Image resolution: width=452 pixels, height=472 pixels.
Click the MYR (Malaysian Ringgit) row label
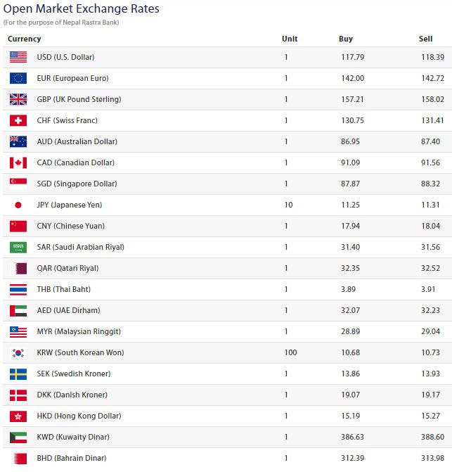coord(79,331)
